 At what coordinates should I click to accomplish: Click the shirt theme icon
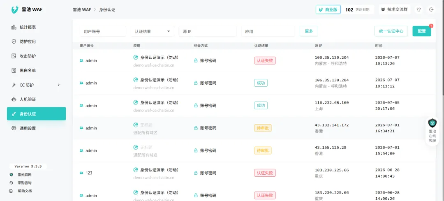(419, 9)
